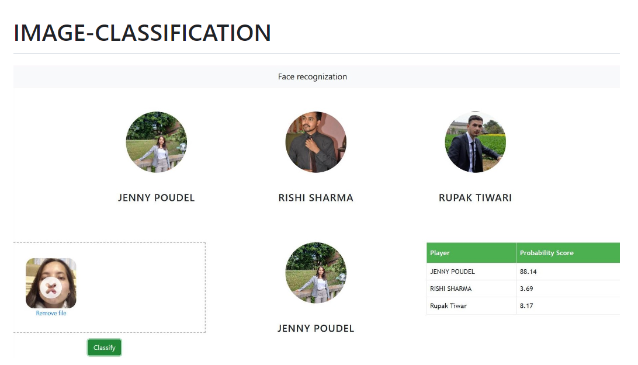Image resolution: width=638 pixels, height=365 pixels.
Task: Click the IMAGE-CLASSIFICATION page title
Action: pyautogui.click(x=143, y=33)
